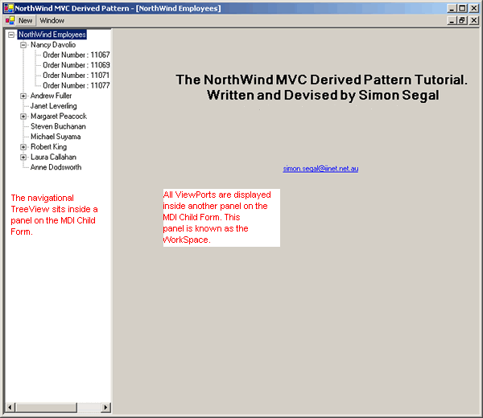Click the tutorial title heading text
483x418 pixels.
point(321,88)
